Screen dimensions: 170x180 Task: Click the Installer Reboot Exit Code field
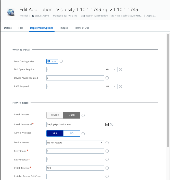[75, 176]
